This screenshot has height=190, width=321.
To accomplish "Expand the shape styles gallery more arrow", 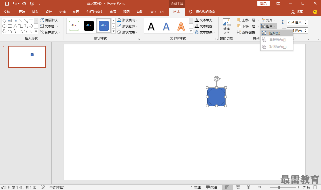I will pos(113,31).
